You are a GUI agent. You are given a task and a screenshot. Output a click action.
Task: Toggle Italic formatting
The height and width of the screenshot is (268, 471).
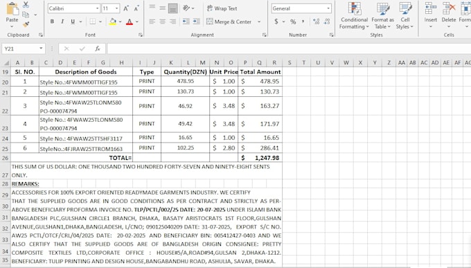62,21
